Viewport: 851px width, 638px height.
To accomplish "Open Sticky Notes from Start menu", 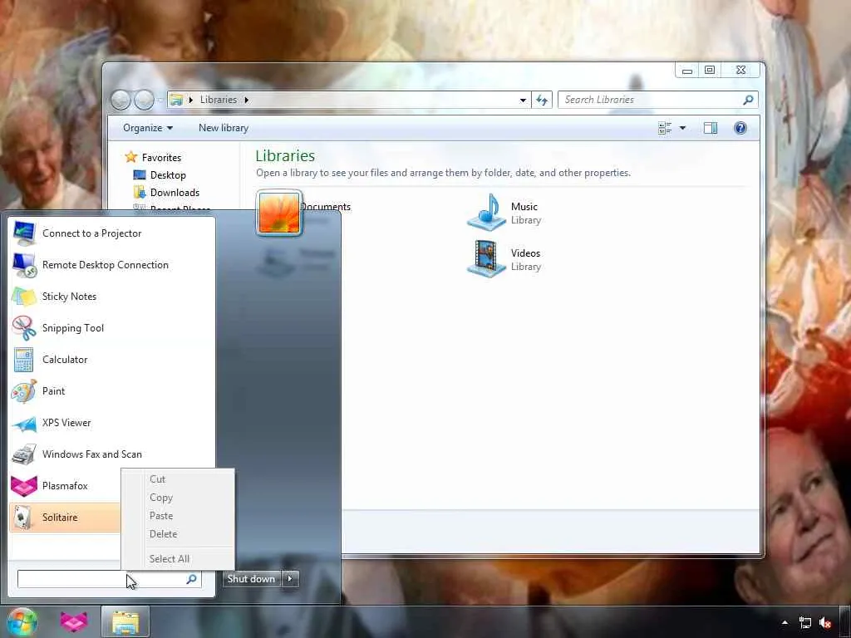I will tap(111, 297).
